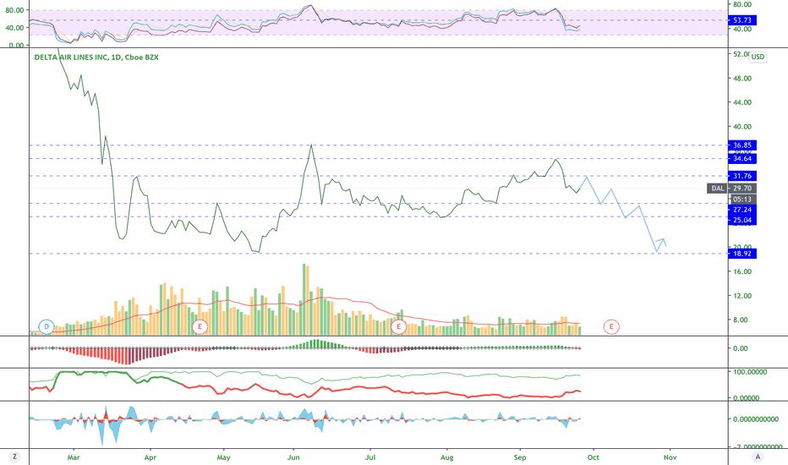The width and height of the screenshot is (788, 465).
Task: Click the 05:13 countdown label
Action: coord(742,199)
